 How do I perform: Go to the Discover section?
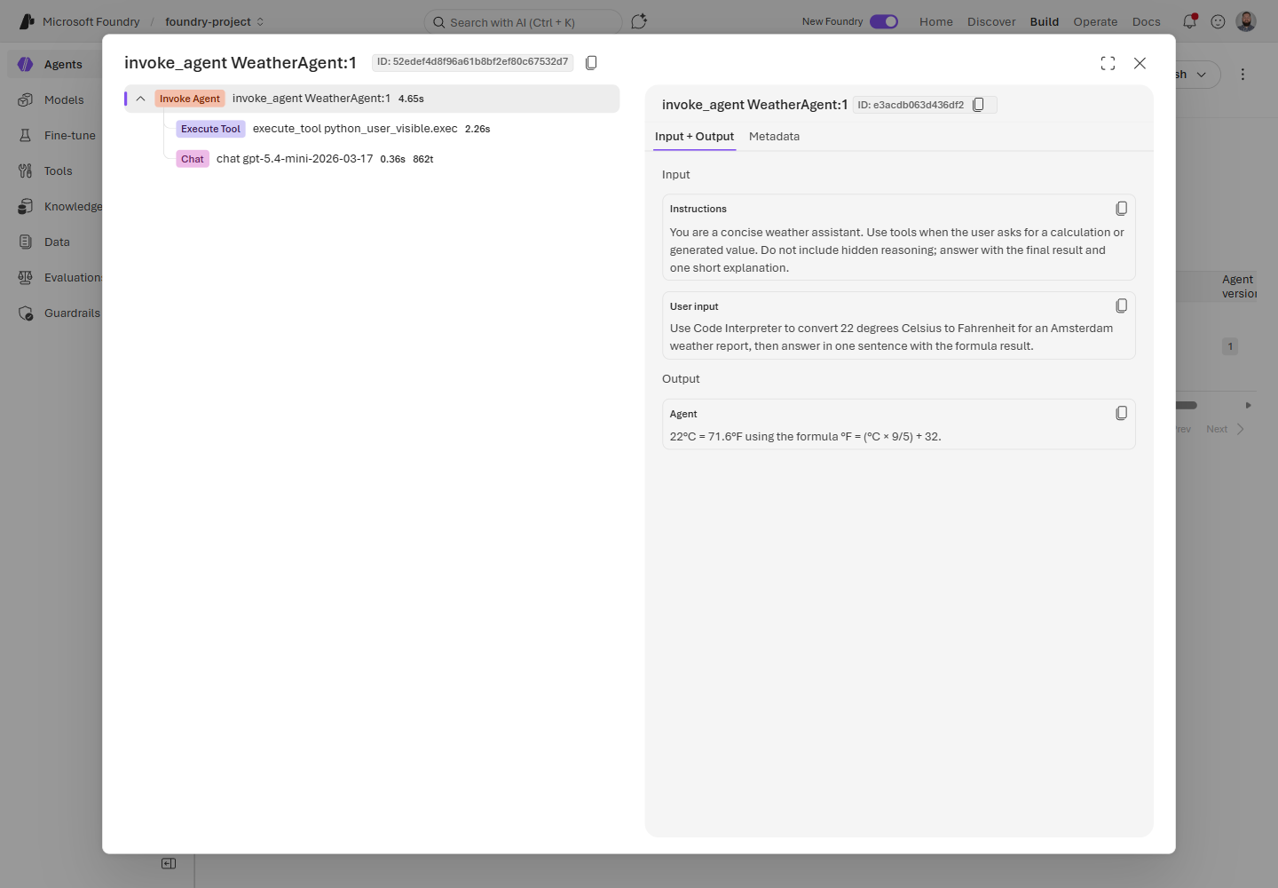(x=991, y=22)
